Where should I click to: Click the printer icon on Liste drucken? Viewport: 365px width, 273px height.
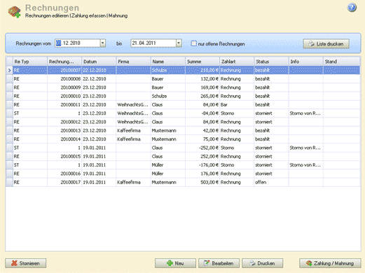(311, 44)
